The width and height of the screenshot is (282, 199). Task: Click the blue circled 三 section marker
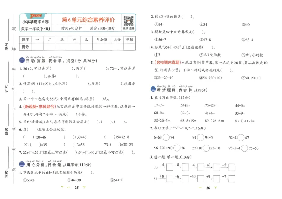click(x=153, y=89)
